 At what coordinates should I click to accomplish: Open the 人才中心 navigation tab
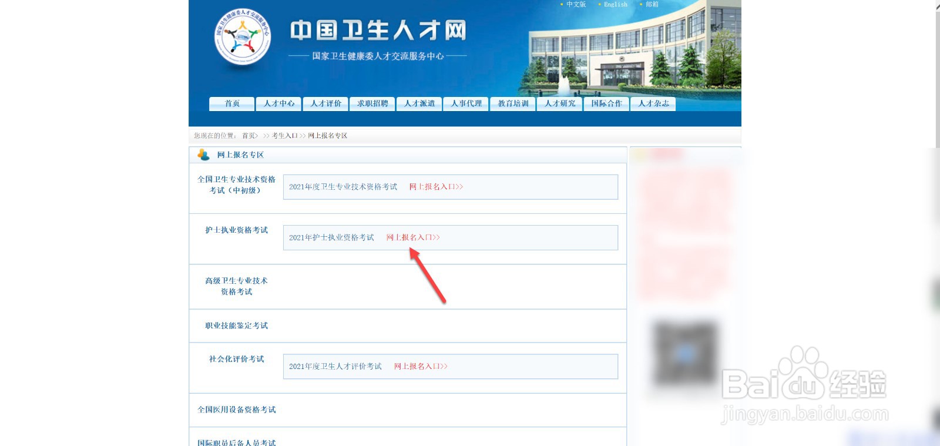pyautogui.click(x=279, y=103)
